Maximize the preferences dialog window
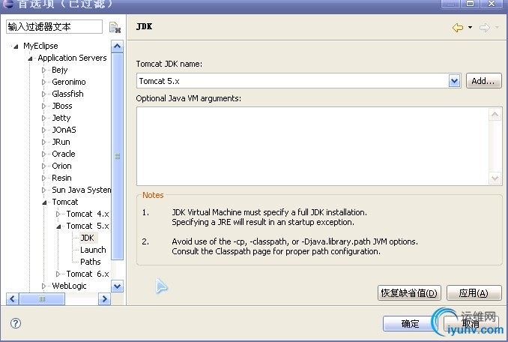Viewport: 508px width, 342px height. pos(470,4)
